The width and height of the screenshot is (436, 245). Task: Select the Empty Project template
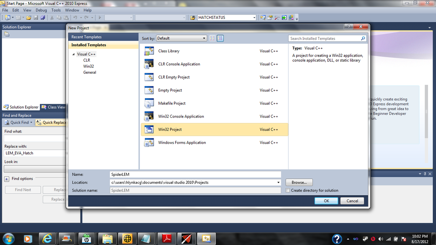tap(214, 90)
